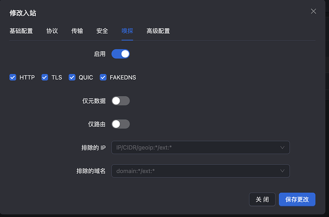
Task: Click the 嗅探 tab
Action: pos(127,31)
